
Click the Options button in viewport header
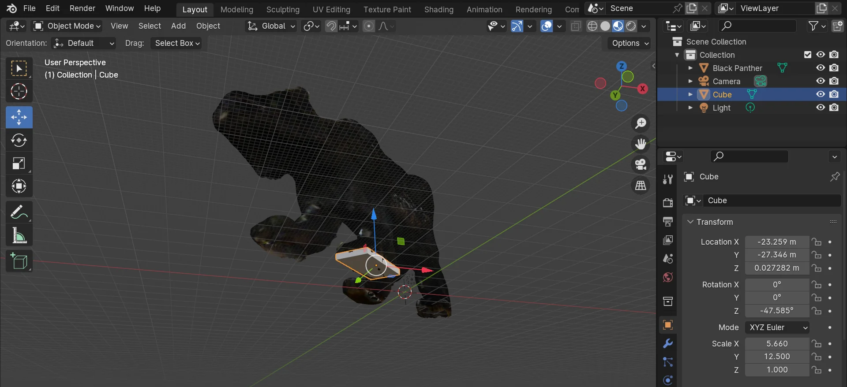(630, 43)
